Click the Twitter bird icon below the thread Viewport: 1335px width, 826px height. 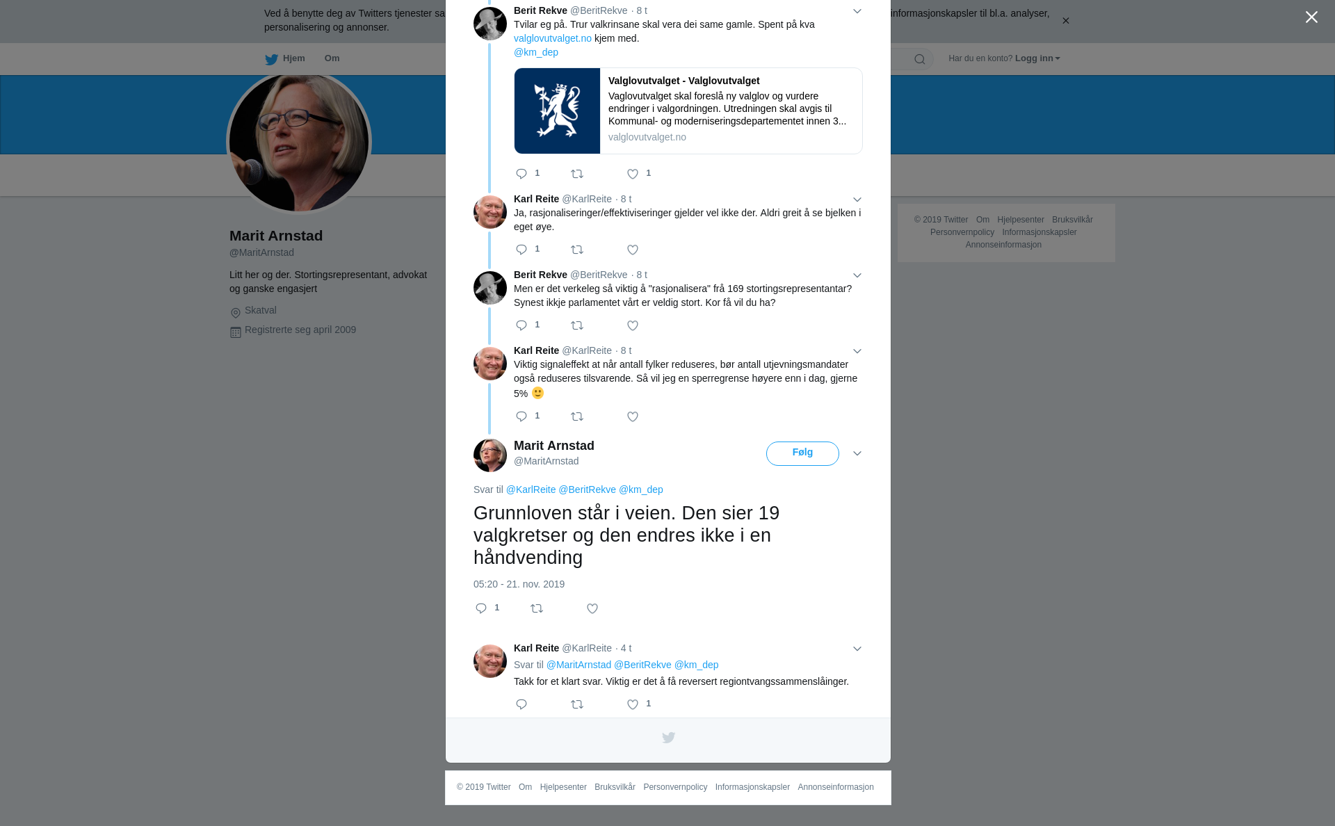[668, 738]
